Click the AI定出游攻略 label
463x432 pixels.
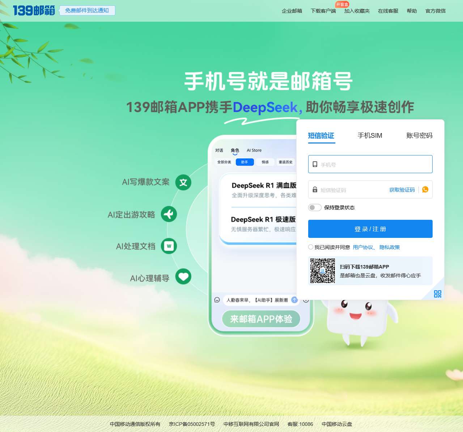point(131,215)
